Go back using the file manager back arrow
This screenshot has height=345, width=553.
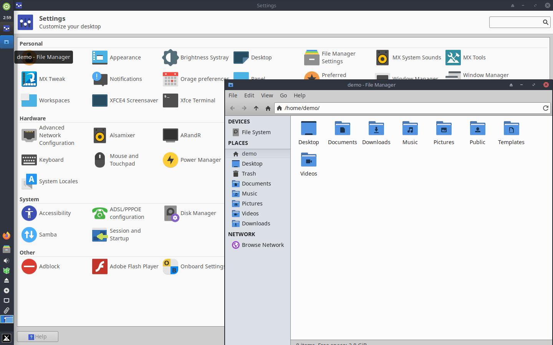pos(232,108)
